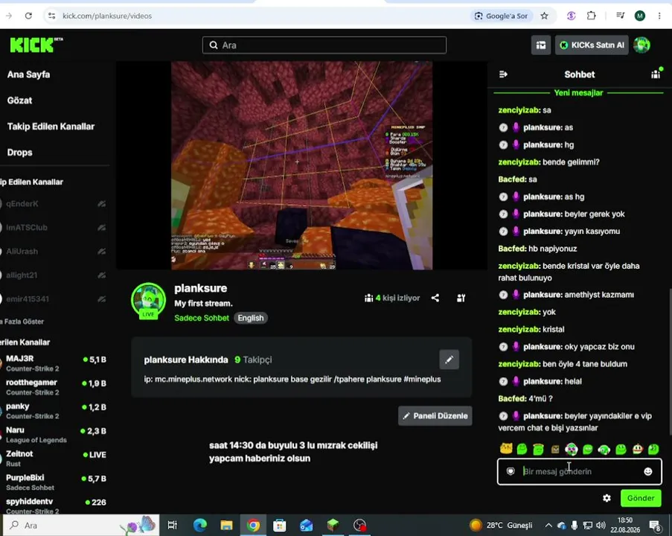
Task: Open the chat users icon in Sohbet header
Action: (x=656, y=74)
